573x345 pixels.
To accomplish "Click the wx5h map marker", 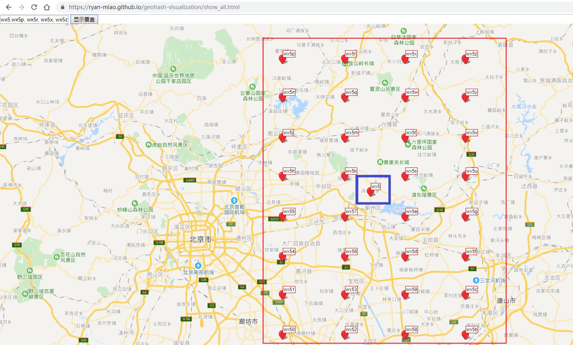I will [x=283, y=177].
